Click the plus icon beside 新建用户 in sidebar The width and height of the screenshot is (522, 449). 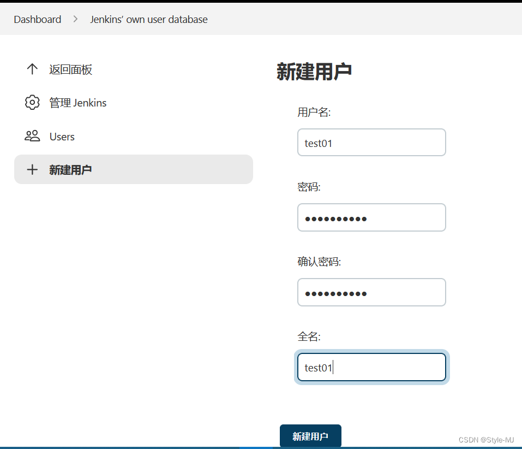coord(32,169)
